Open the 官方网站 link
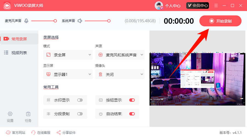 tap(16, 133)
